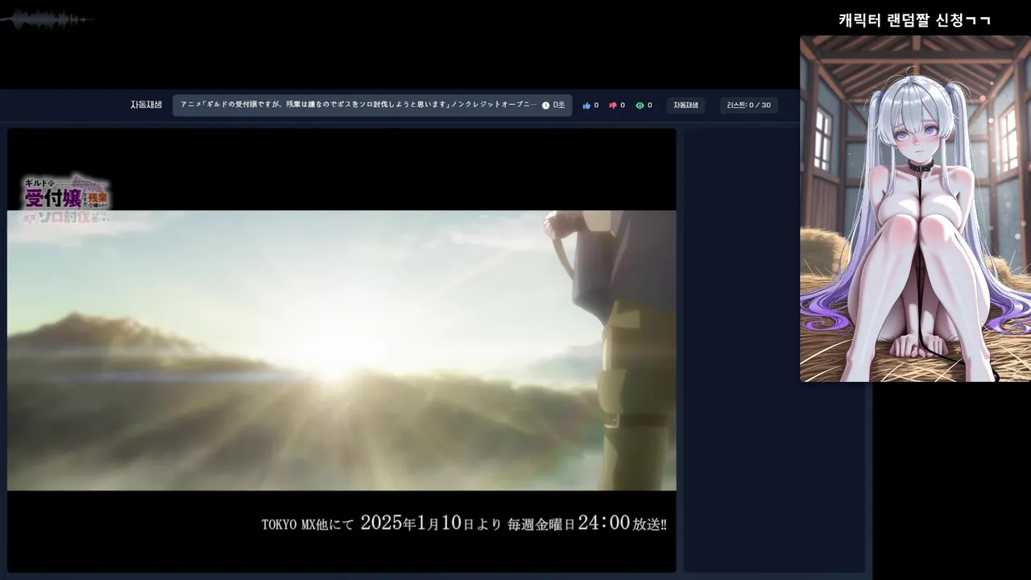Click the 캐릭터 랜덤짤 신청 heading text
Viewport: 1031px width, 580px height.
(915, 21)
